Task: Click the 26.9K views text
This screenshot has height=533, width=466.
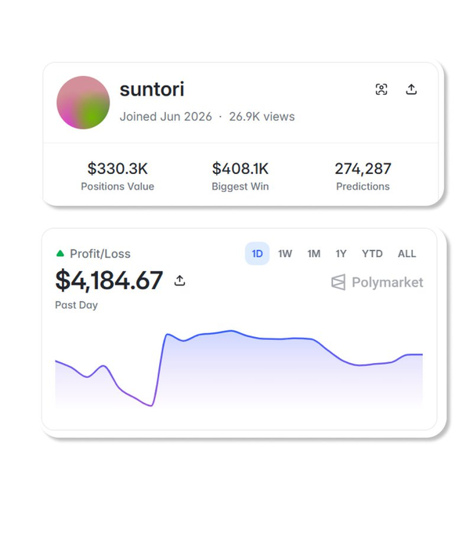Action: point(262,117)
